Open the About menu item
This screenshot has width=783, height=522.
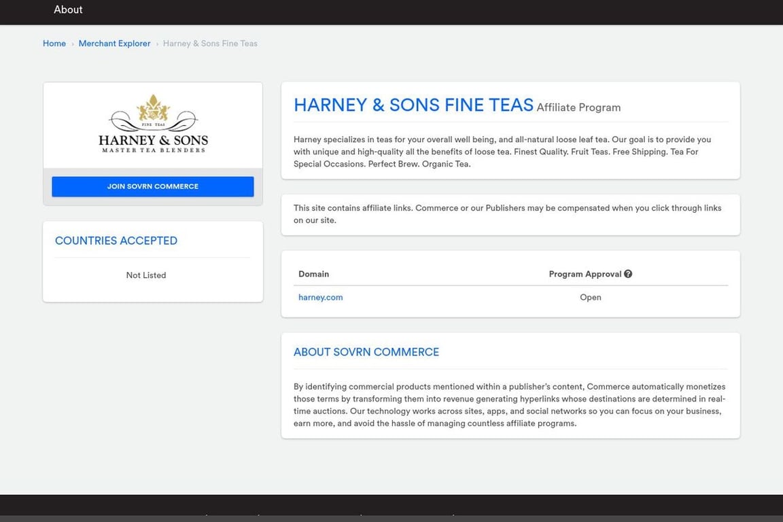point(68,10)
